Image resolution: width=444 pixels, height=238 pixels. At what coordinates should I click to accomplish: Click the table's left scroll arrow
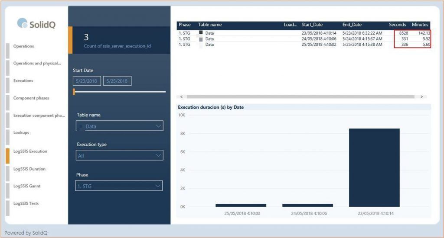coord(181,96)
